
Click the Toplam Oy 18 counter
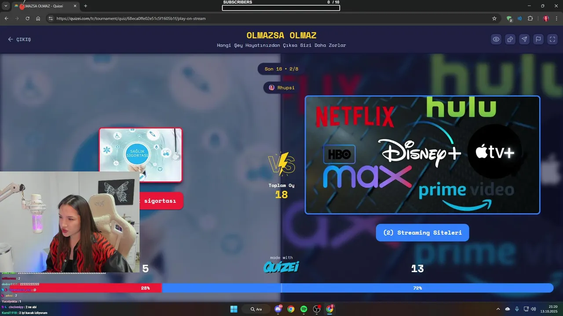[281, 191]
